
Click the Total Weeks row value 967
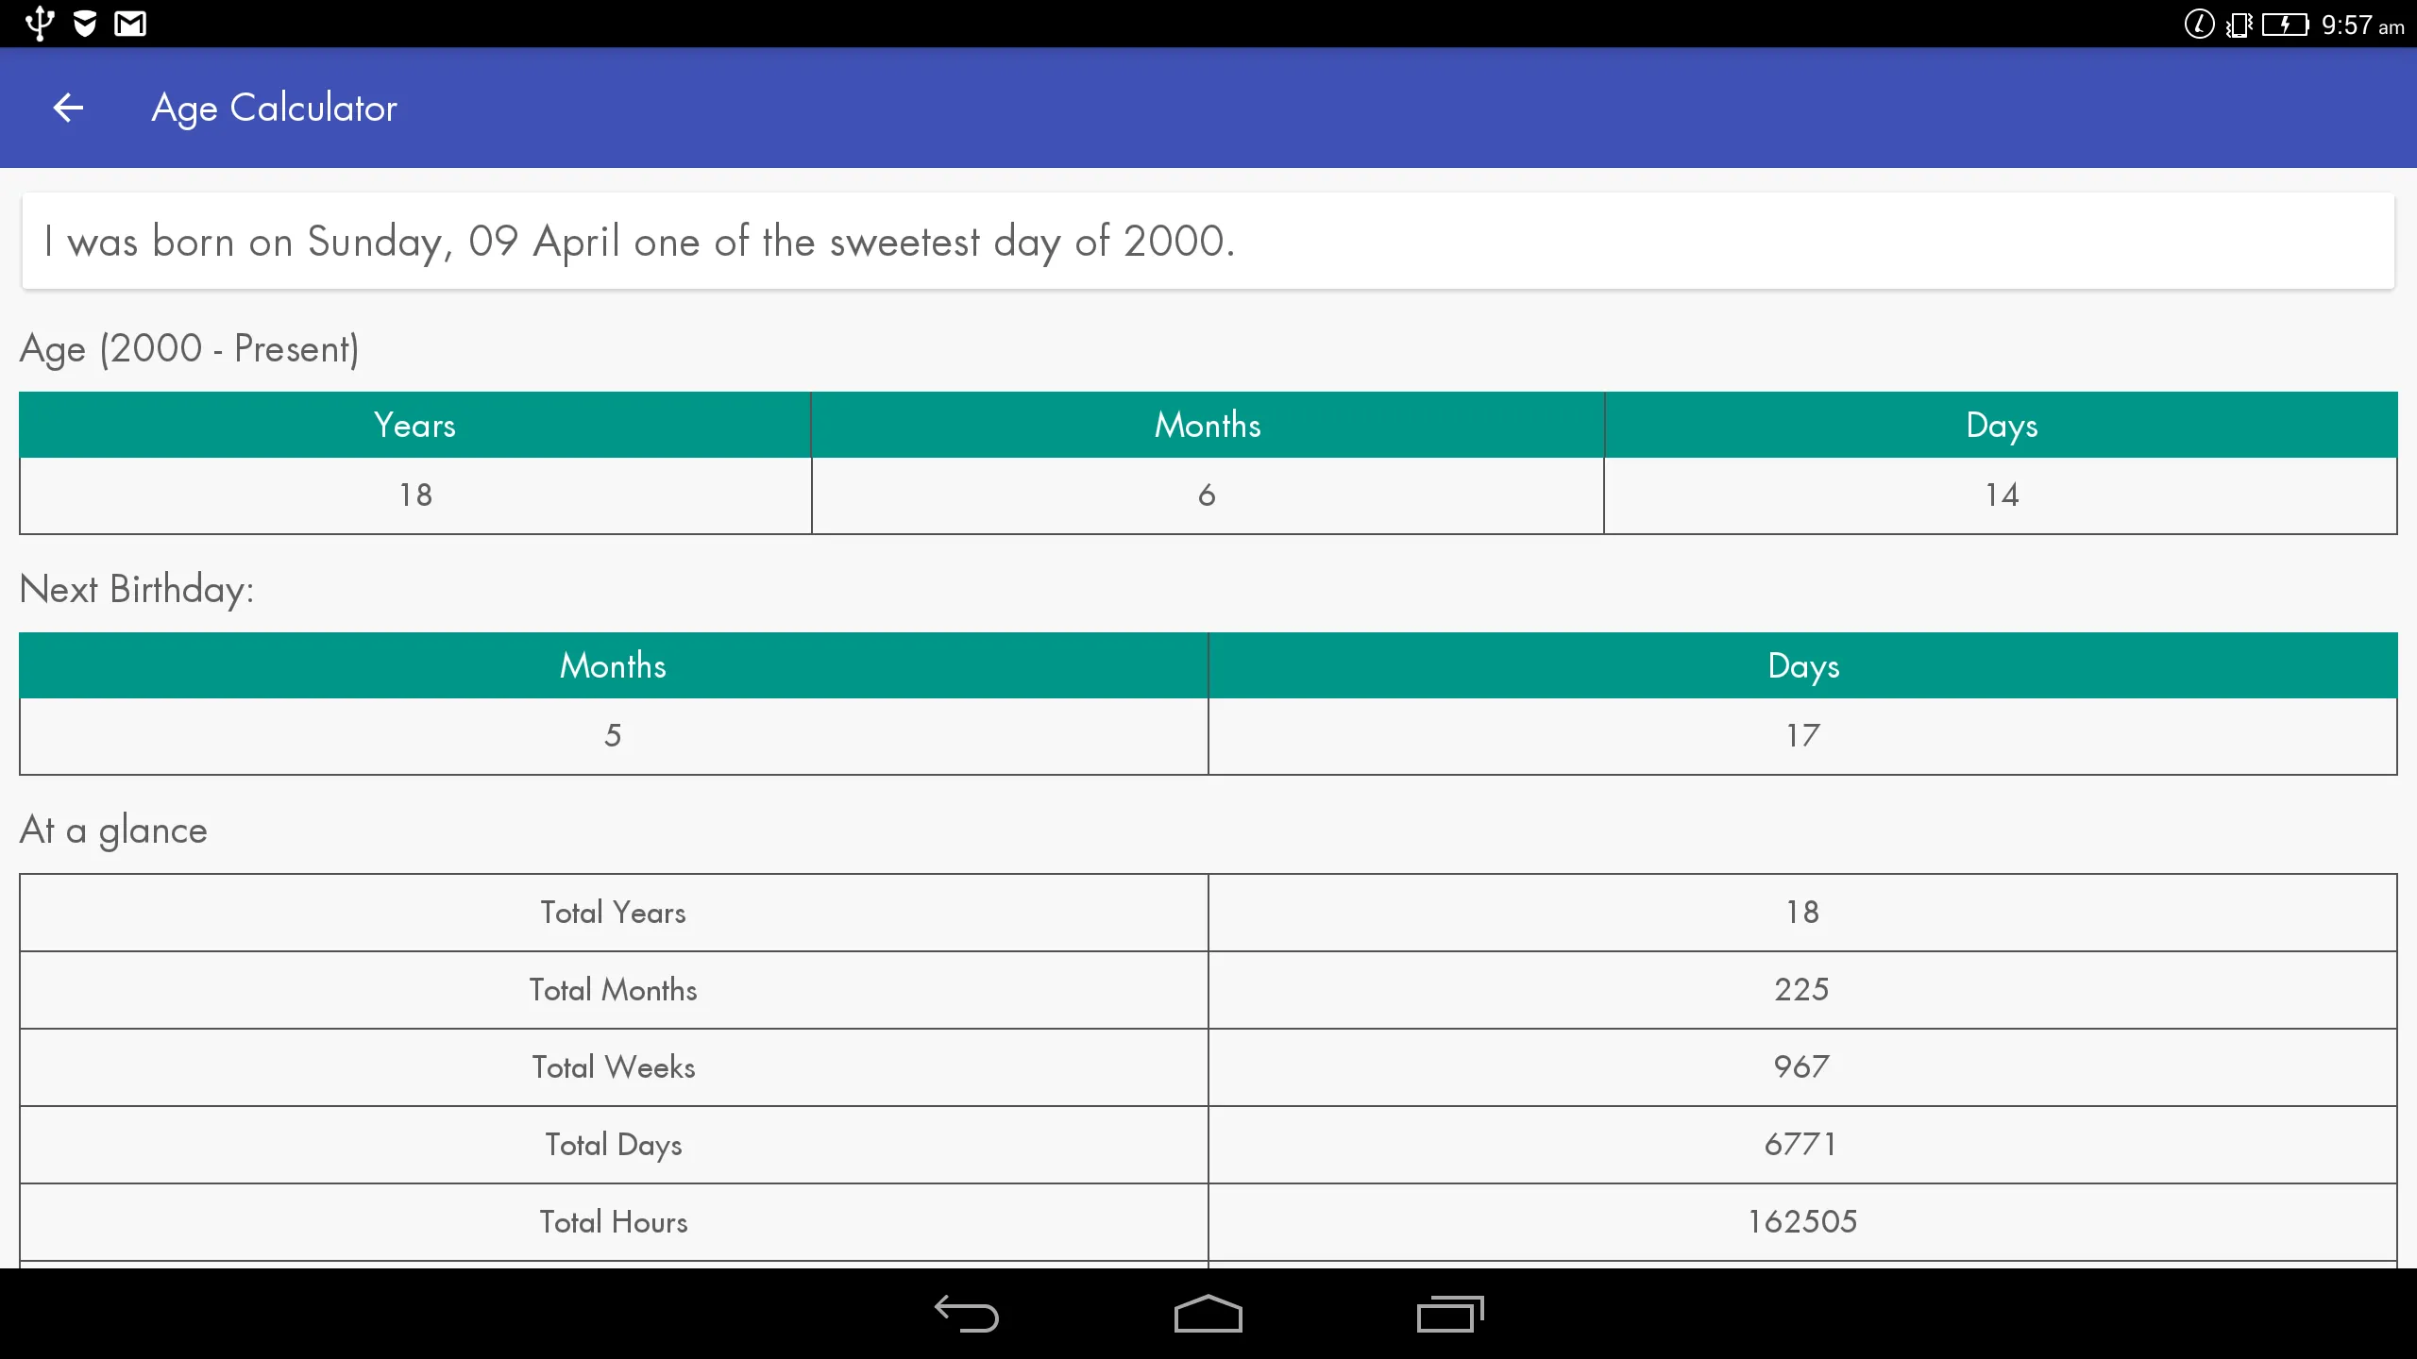click(x=1801, y=1067)
